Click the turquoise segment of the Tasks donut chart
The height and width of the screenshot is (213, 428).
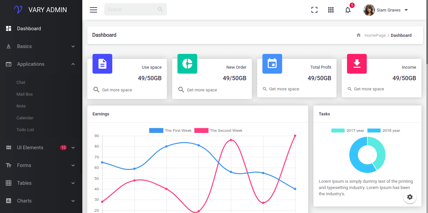(x=380, y=152)
